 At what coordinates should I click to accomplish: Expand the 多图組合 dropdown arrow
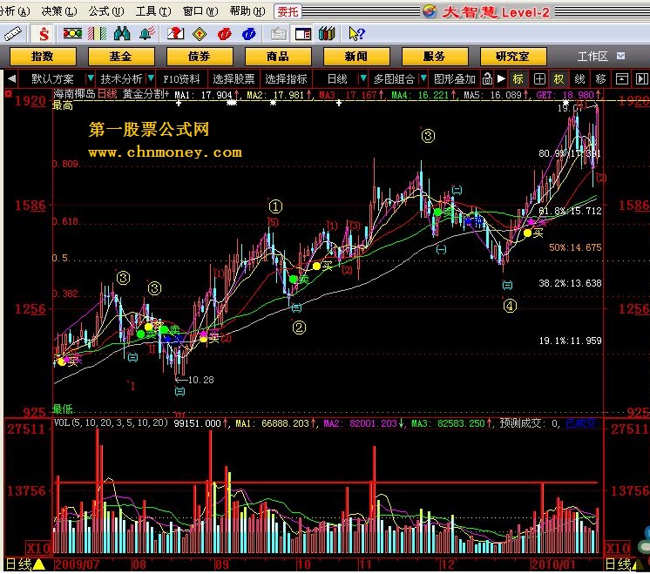[x=423, y=78]
